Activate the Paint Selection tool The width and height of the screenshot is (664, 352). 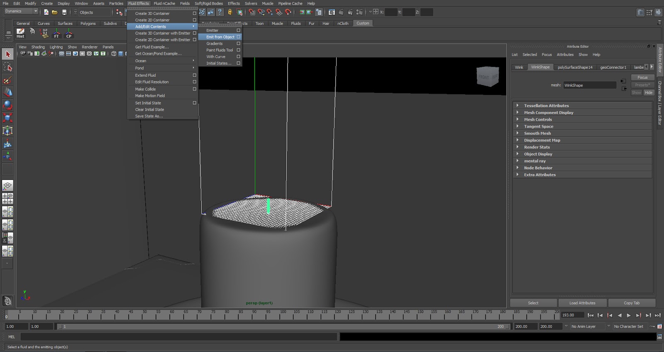(7, 80)
